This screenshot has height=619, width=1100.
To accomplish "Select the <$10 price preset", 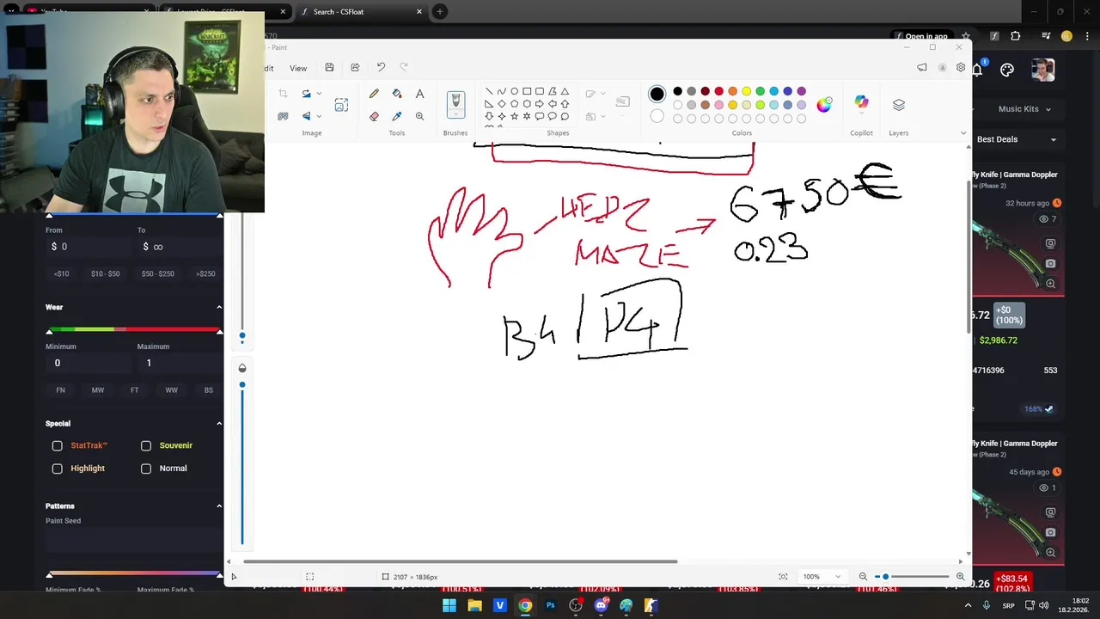I will point(61,273).
